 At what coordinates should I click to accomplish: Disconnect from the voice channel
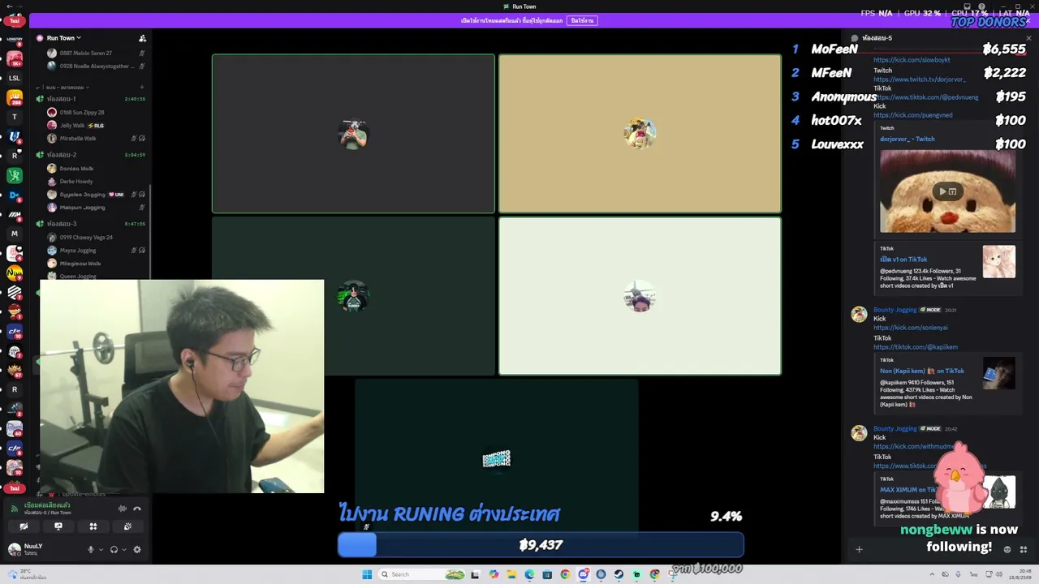click(x=137, y=509)
